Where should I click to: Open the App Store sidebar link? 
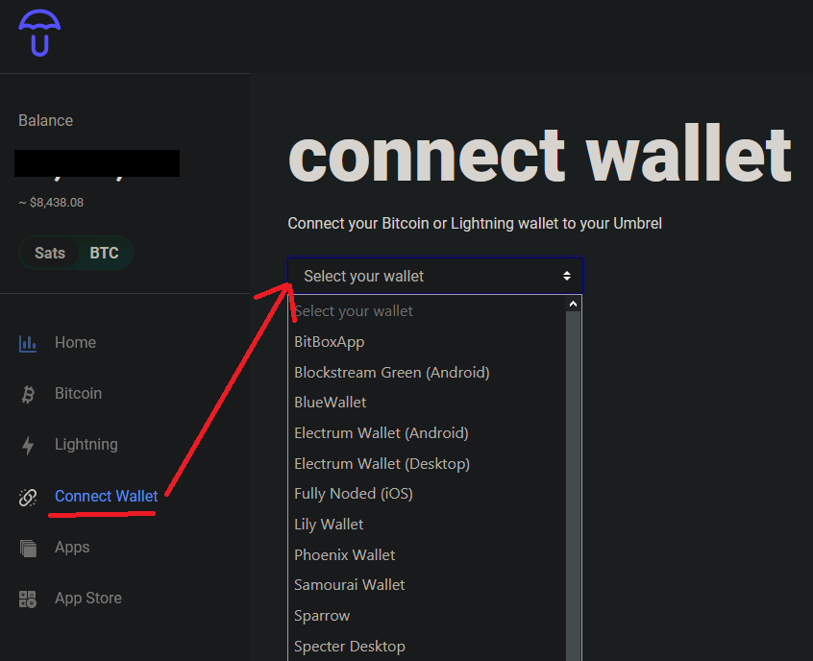[88, 599]
